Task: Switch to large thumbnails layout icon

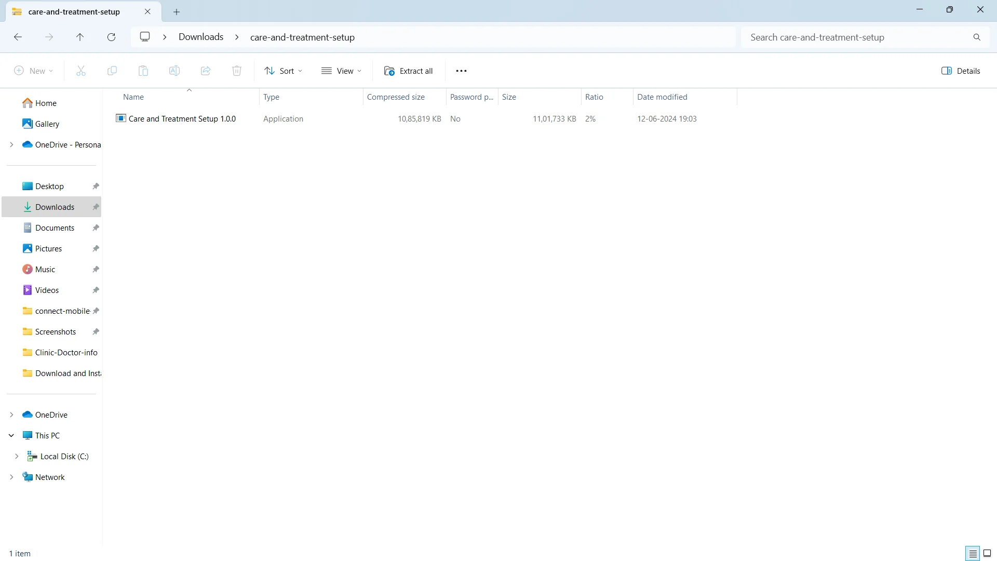Action: point(987,554)
